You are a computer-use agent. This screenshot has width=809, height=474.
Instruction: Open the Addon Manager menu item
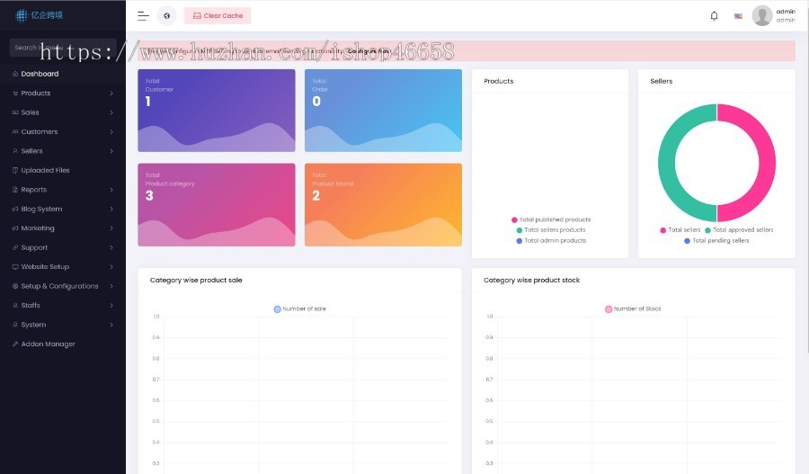coord(63,344)
